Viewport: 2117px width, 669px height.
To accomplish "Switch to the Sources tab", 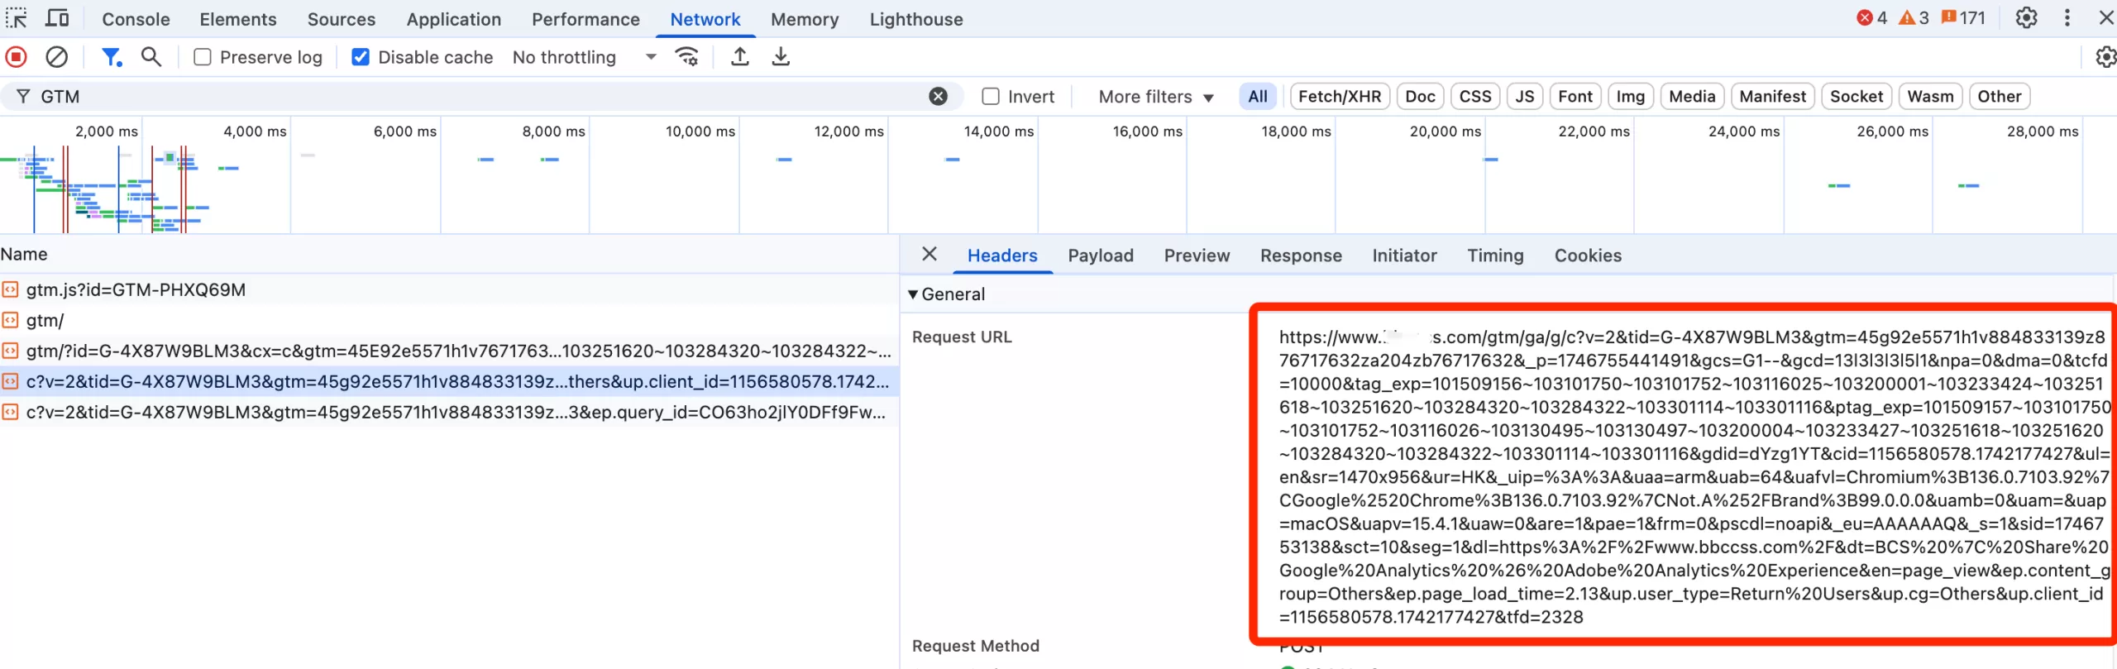I will click(x=342, y=18).
